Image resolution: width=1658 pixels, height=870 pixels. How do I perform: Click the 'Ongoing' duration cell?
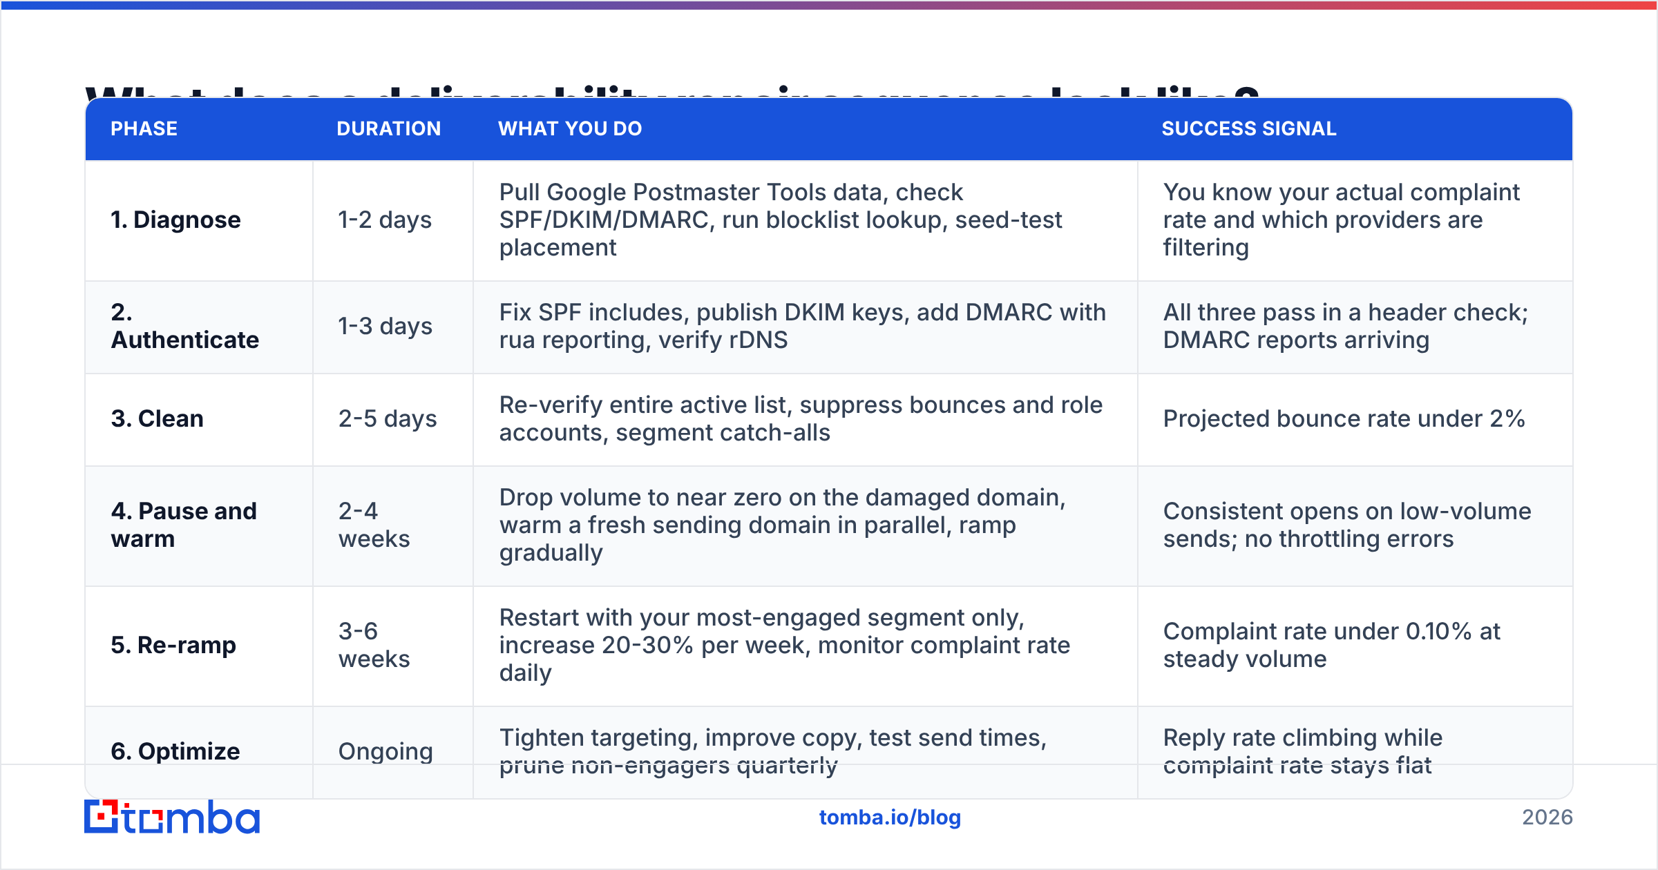click(x=393, y=751)
